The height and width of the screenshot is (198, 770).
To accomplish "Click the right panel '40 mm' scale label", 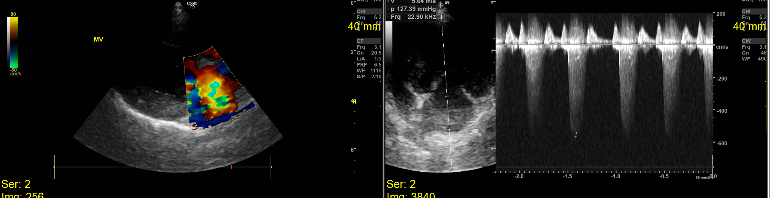I will click(x=749, y=27).
